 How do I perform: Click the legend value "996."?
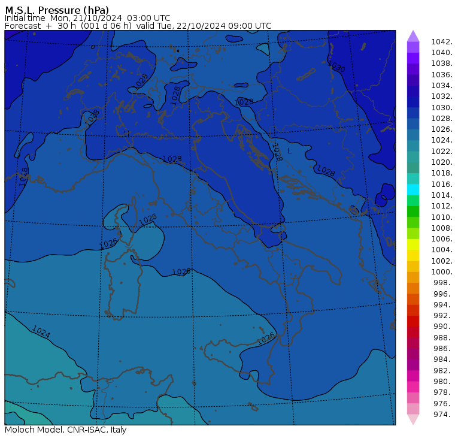tap(443, 294)
